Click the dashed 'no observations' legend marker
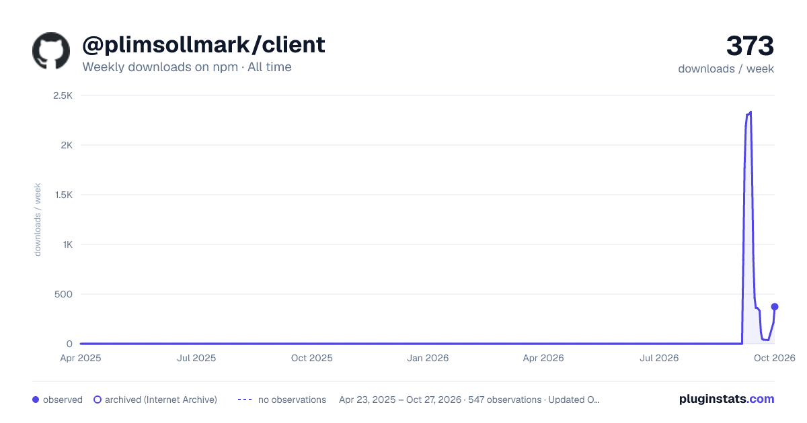This screenshot has width=807, height=423. (x=244, y=399)
